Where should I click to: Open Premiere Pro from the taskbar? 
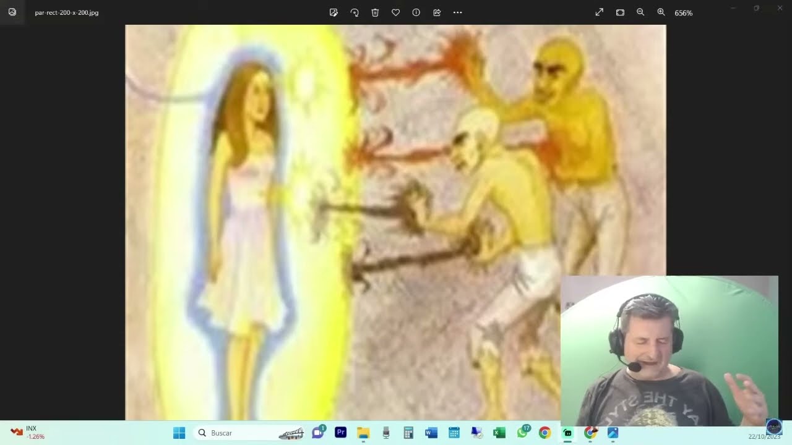[340, 433]
